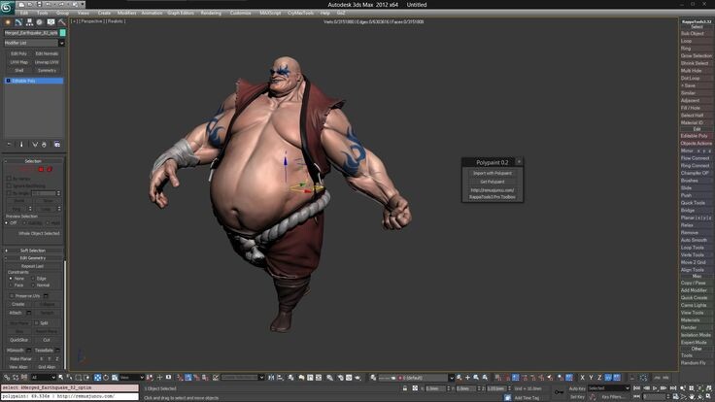
Task: Open the remusjuncu.com link in Polypaint dialog
Action: [492, 190]
